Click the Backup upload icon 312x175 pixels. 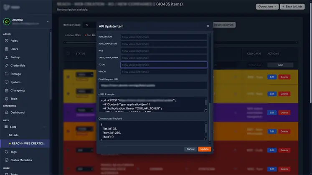(x=7, y=57)
